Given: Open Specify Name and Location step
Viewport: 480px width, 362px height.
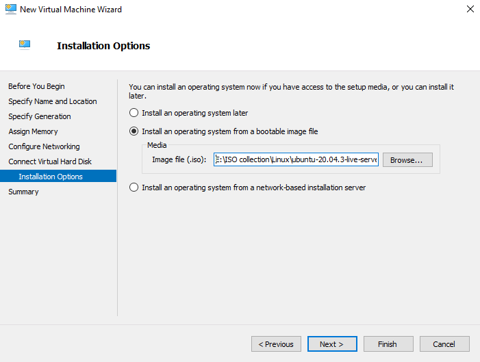Looking at the screenshot, I should [x=53, y=101].
